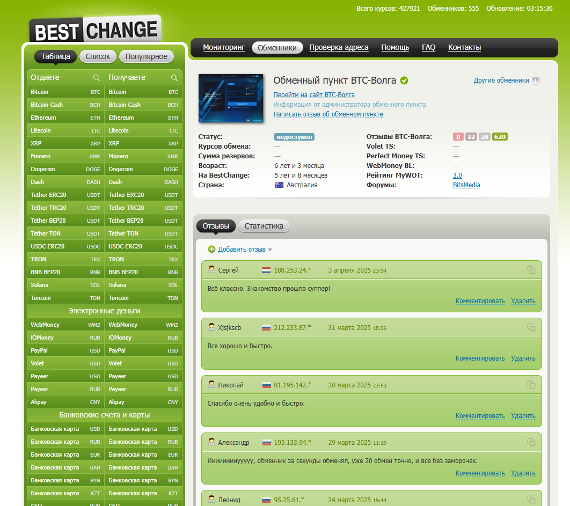This screenshot has width=570, height=506.
Task: Open the FAQ menu item
Action: tap(429, 47)
